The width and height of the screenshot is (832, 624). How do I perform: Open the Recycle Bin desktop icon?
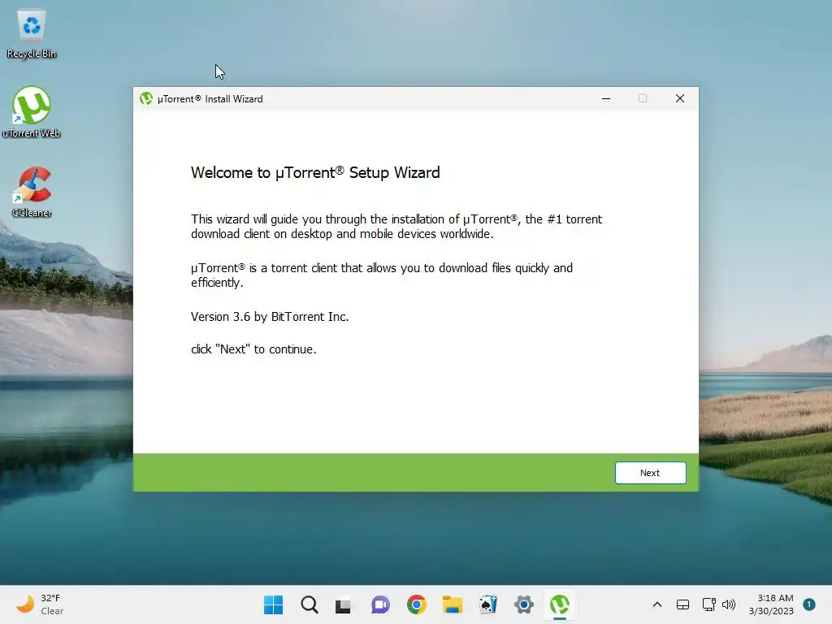32,34
